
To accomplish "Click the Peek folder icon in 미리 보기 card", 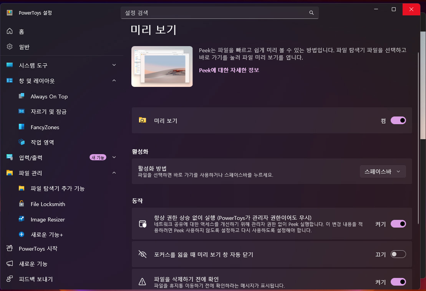I will [143, 120].
